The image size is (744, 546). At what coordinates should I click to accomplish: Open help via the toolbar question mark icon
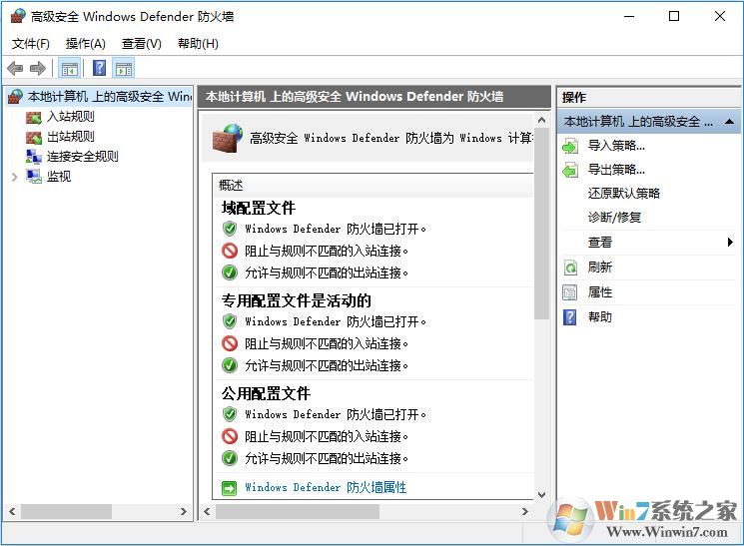tap(99, 68)
